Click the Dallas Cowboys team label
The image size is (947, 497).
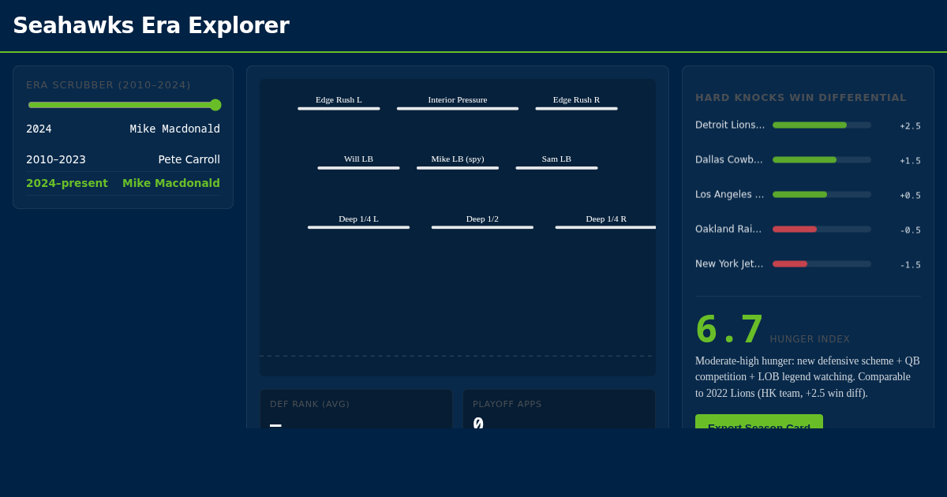click(x=729, y=159)
